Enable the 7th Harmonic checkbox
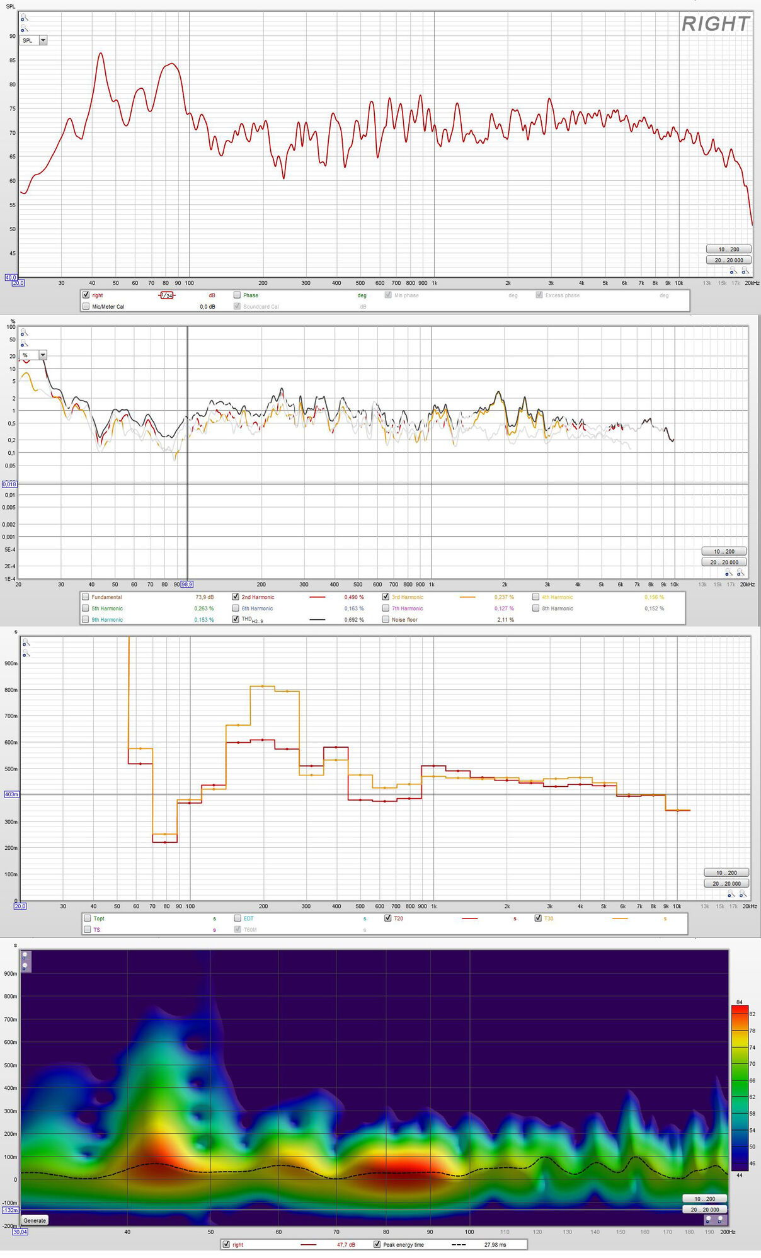The width and height of the screenshot is (761, 1258). tap(386, 608)
